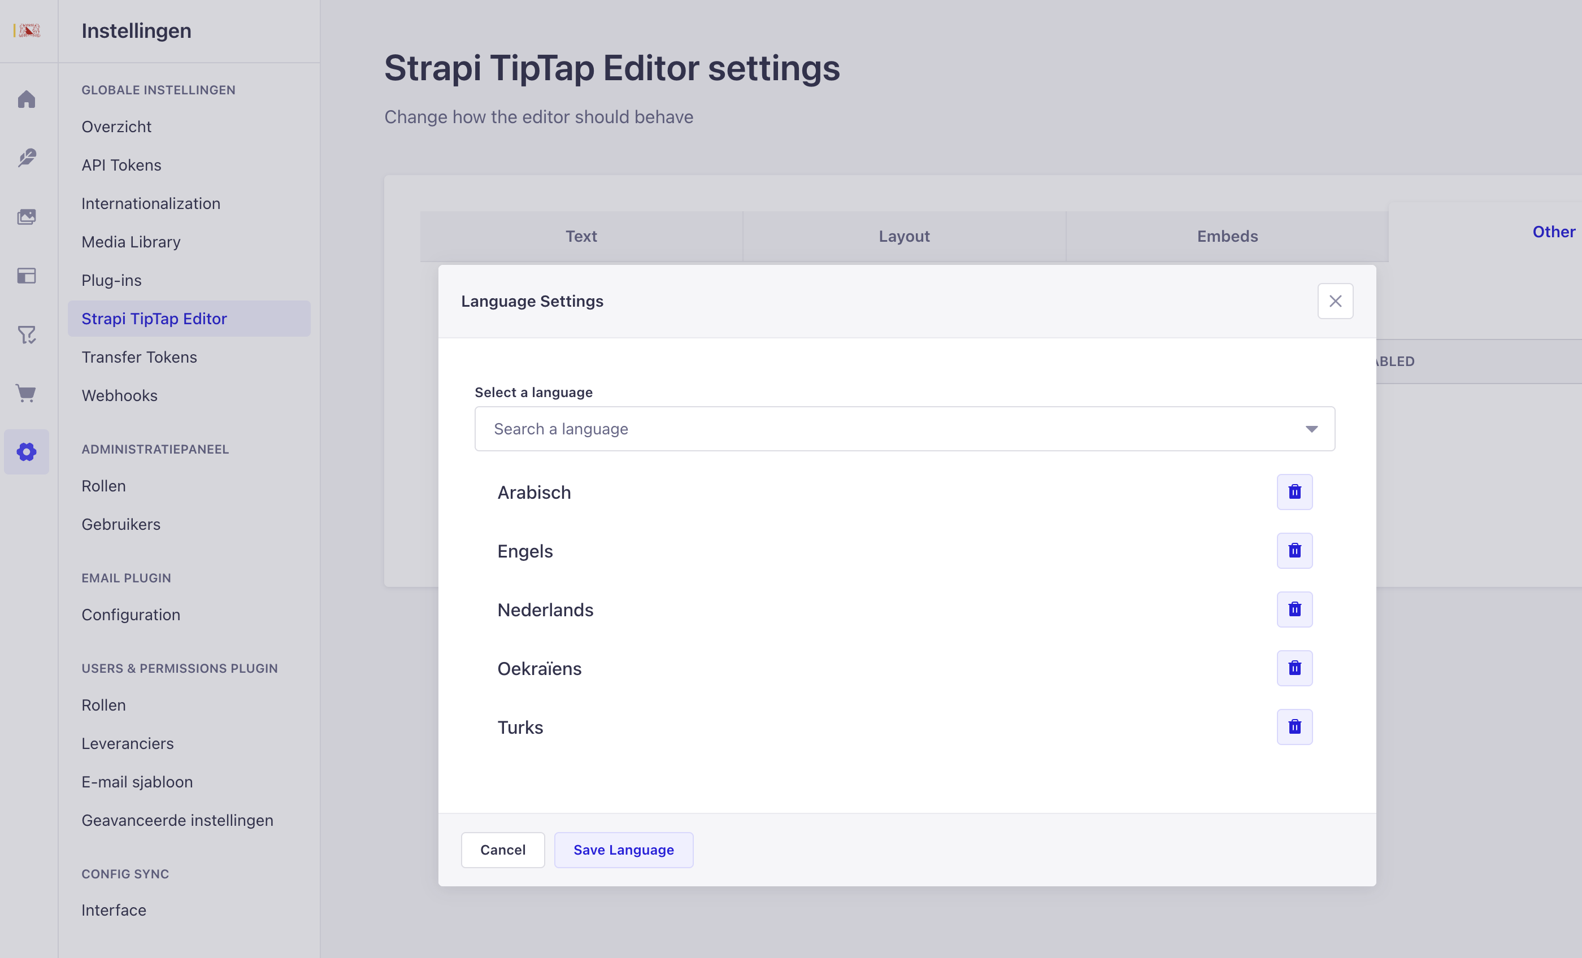Viewport: 1582px width, 958px height.
Task: Switch to the Embeds tab
Action: click(x=1227, y=236)
